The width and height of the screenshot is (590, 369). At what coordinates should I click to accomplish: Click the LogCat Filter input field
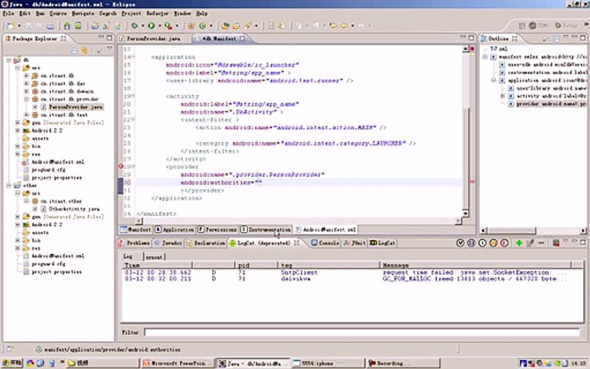click(362, 332)
